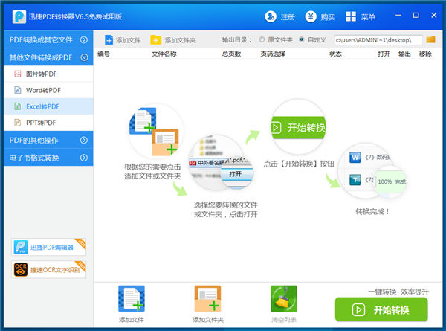This screenshot has width=446, height=331.
Task: Browse output directory with the folder icon
Action: click(430, 39)
